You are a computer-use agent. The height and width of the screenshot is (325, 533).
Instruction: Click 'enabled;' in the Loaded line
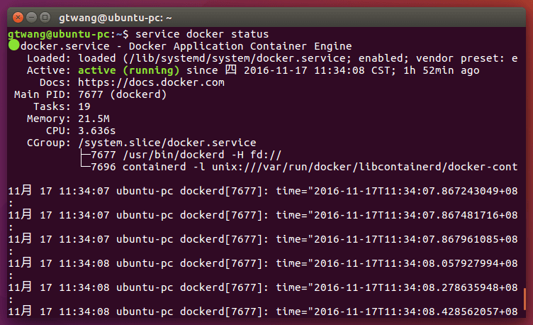tap(383, 58)
